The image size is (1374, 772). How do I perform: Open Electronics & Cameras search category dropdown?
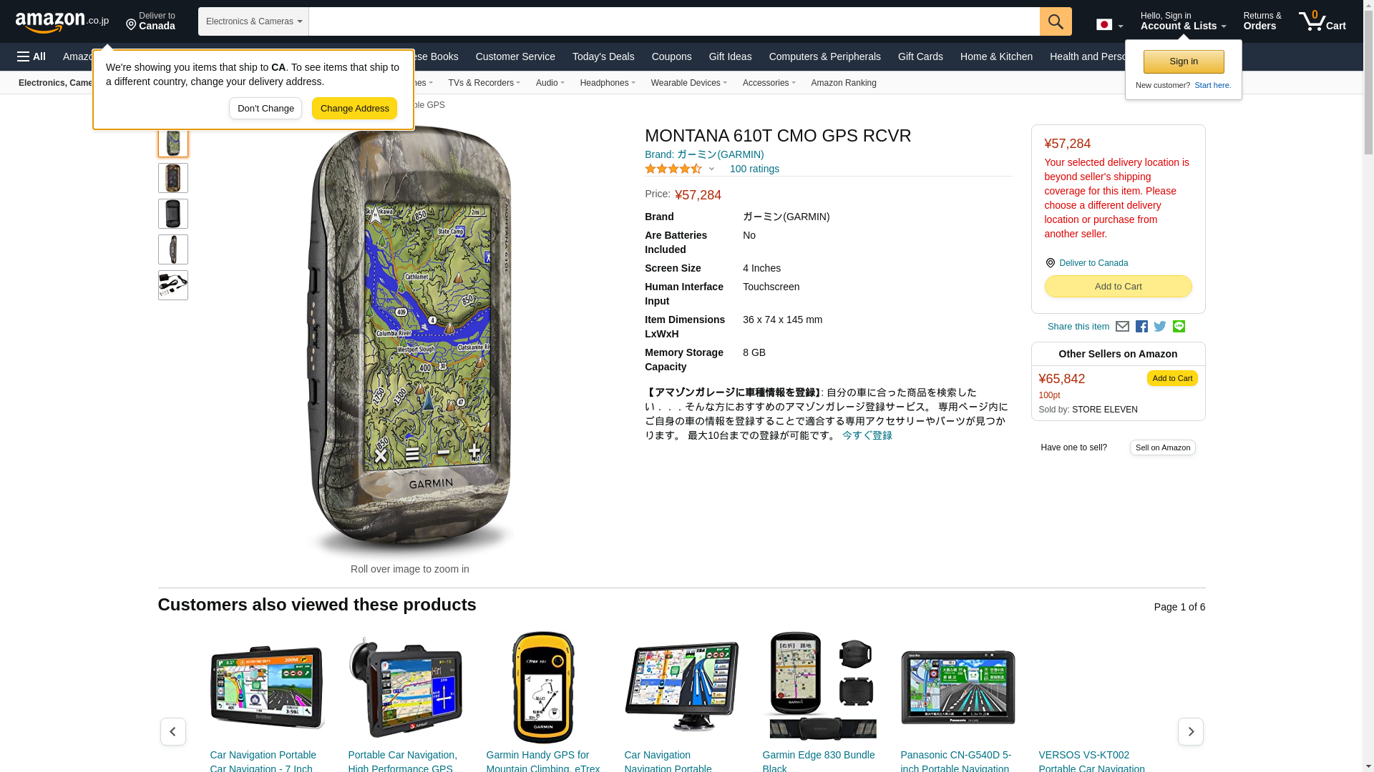coord(253,21)
